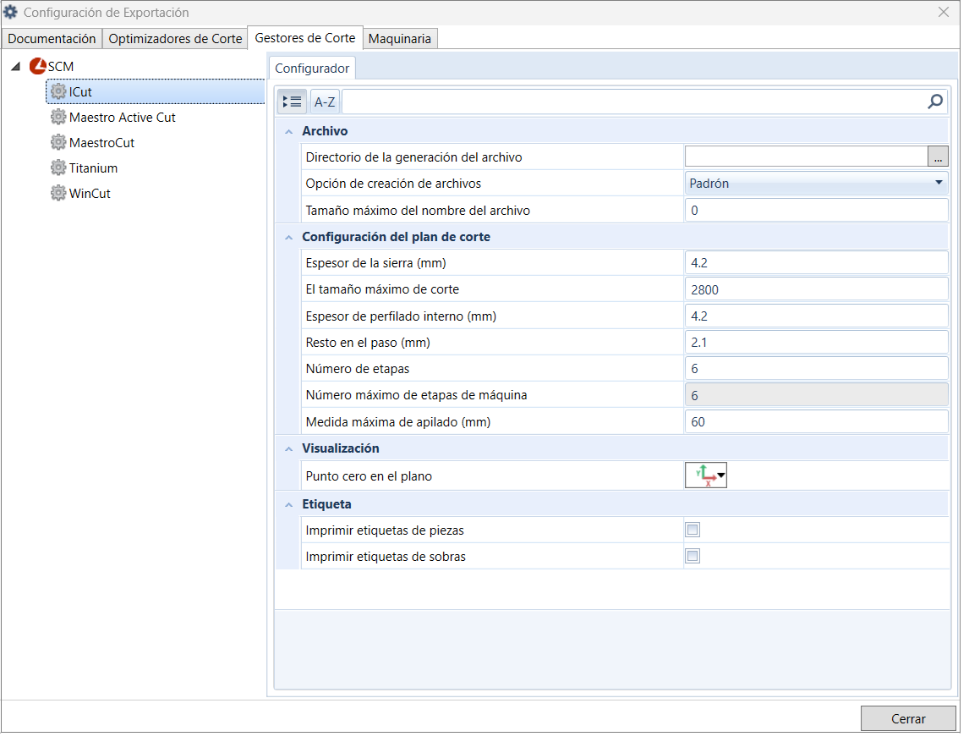Image resolution: width=969 pixels, height=742 pixels.
Task: Enable Imprimir etiquetas de piezas checkbox
Action: coord(693,530)
